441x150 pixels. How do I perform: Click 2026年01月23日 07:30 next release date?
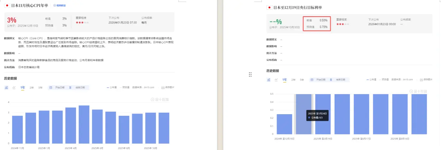coord(123,23)
